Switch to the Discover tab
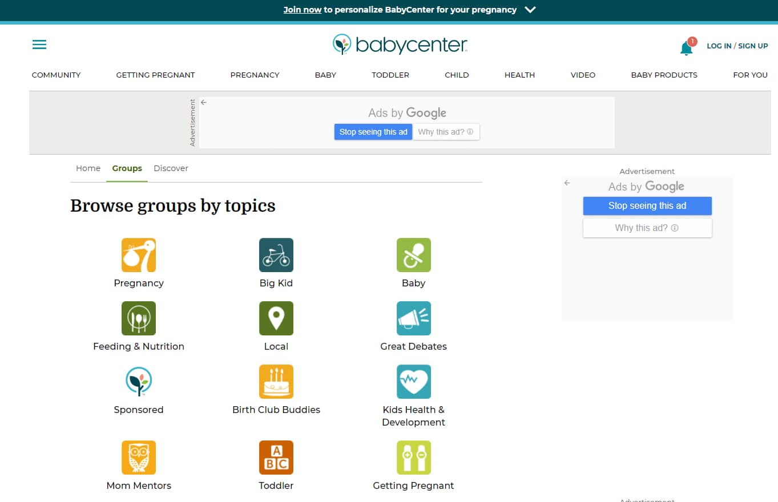This screenshot has width=778, height=502. pyautogui.click(x=171, y=168)
